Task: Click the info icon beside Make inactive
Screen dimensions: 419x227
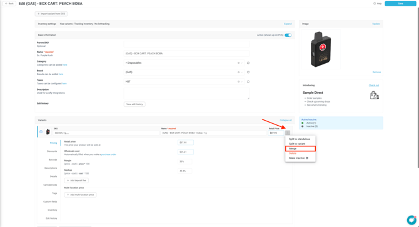Action: pos(307,158)
